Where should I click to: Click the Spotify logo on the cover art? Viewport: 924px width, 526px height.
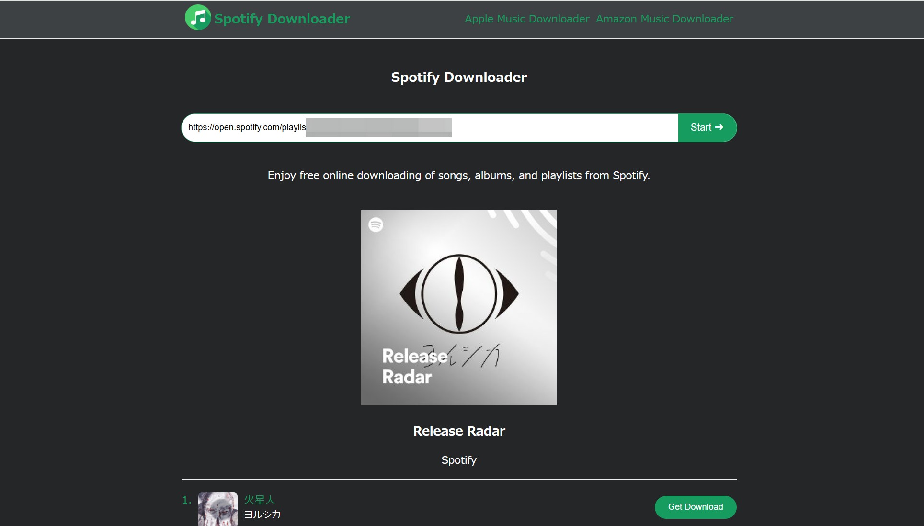click(376, 224)
